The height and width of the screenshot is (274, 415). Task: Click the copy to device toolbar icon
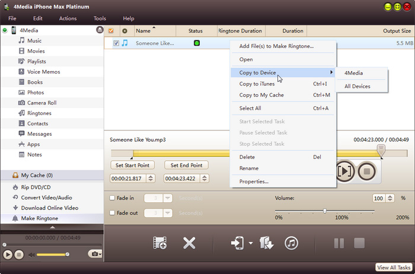tap(237, 243)
